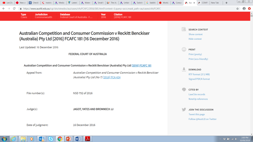Switch to the COMP tab
Viewport: 253px width, 142px height.
click(203, 3)
